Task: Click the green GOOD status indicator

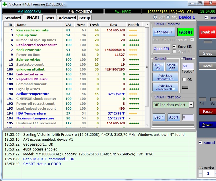Action: point(185,32)
